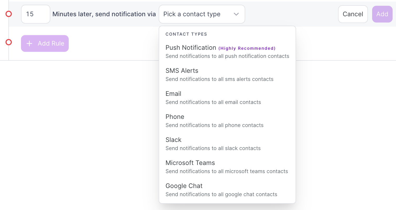
Task: Select the Phone option in the list
Action: click(x=175, y=117)
